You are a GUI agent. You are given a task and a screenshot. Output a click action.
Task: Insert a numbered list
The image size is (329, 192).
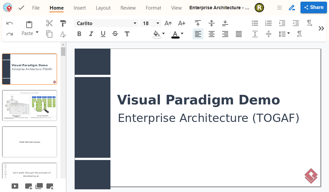pyautogui.click(x=269, y=23)
